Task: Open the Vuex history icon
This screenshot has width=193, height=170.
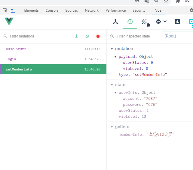Action: (130, 22)
